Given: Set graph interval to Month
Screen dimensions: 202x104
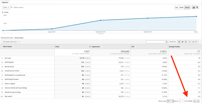Looking at the screenshot, I should tap(187, 7).
